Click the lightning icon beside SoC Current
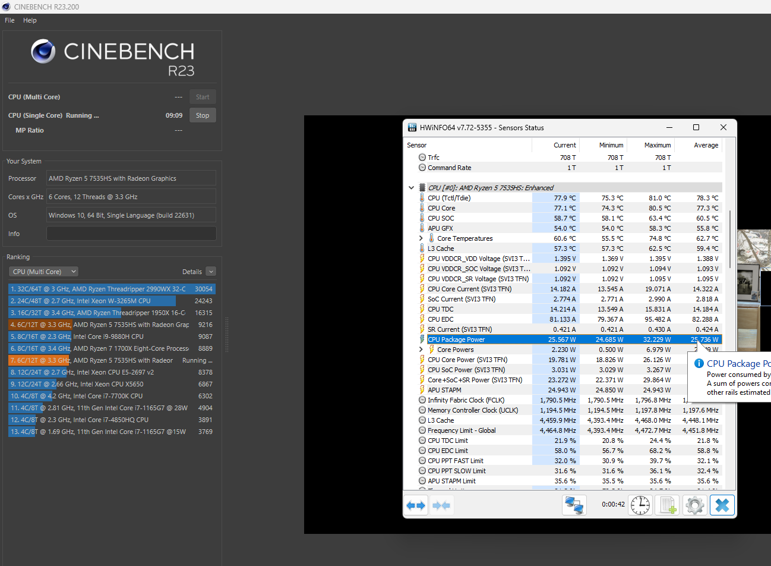771x566 pixels. click(422, 299)
